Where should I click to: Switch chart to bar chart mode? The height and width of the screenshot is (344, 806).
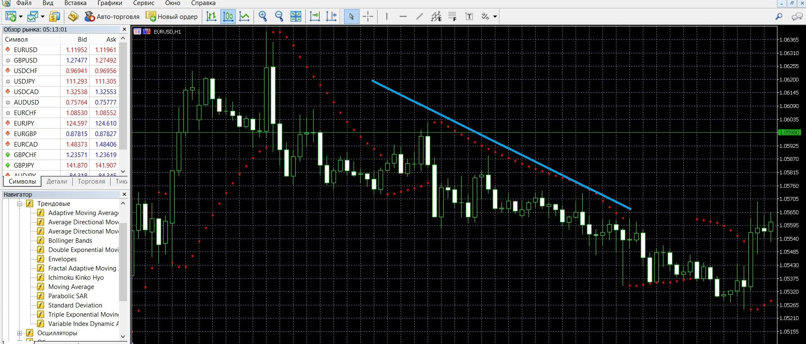(x=211, y=16)
